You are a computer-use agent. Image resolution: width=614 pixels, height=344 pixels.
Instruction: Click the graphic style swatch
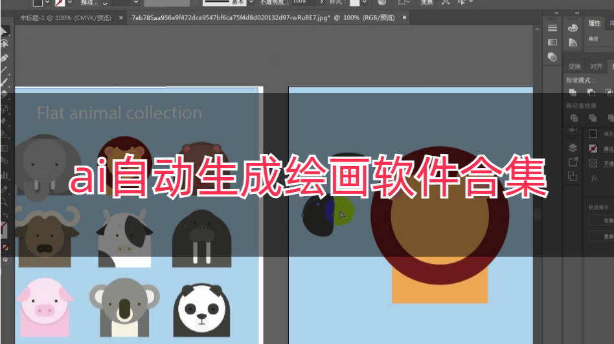354,3
